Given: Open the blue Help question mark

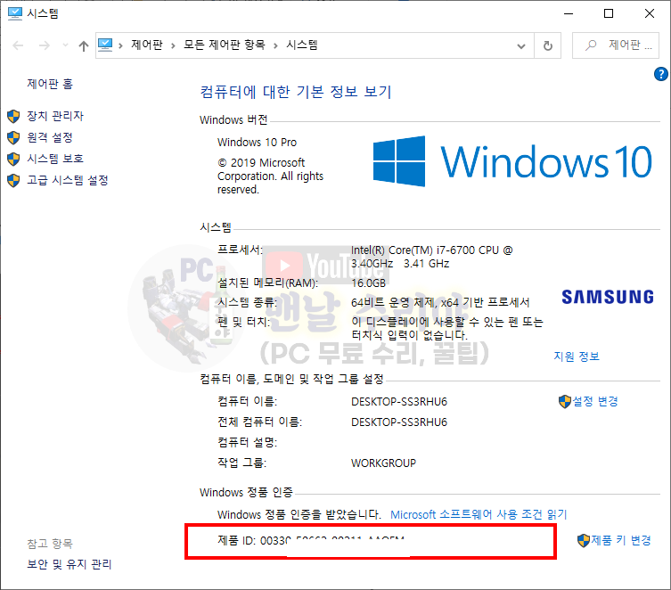Looking at the screenshot, I should [660, 74].
